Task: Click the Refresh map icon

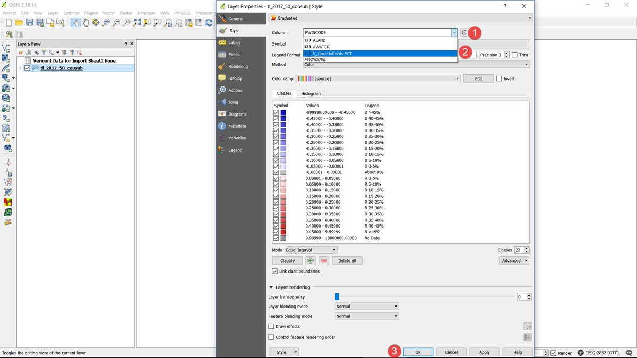Action: (209, 22)
